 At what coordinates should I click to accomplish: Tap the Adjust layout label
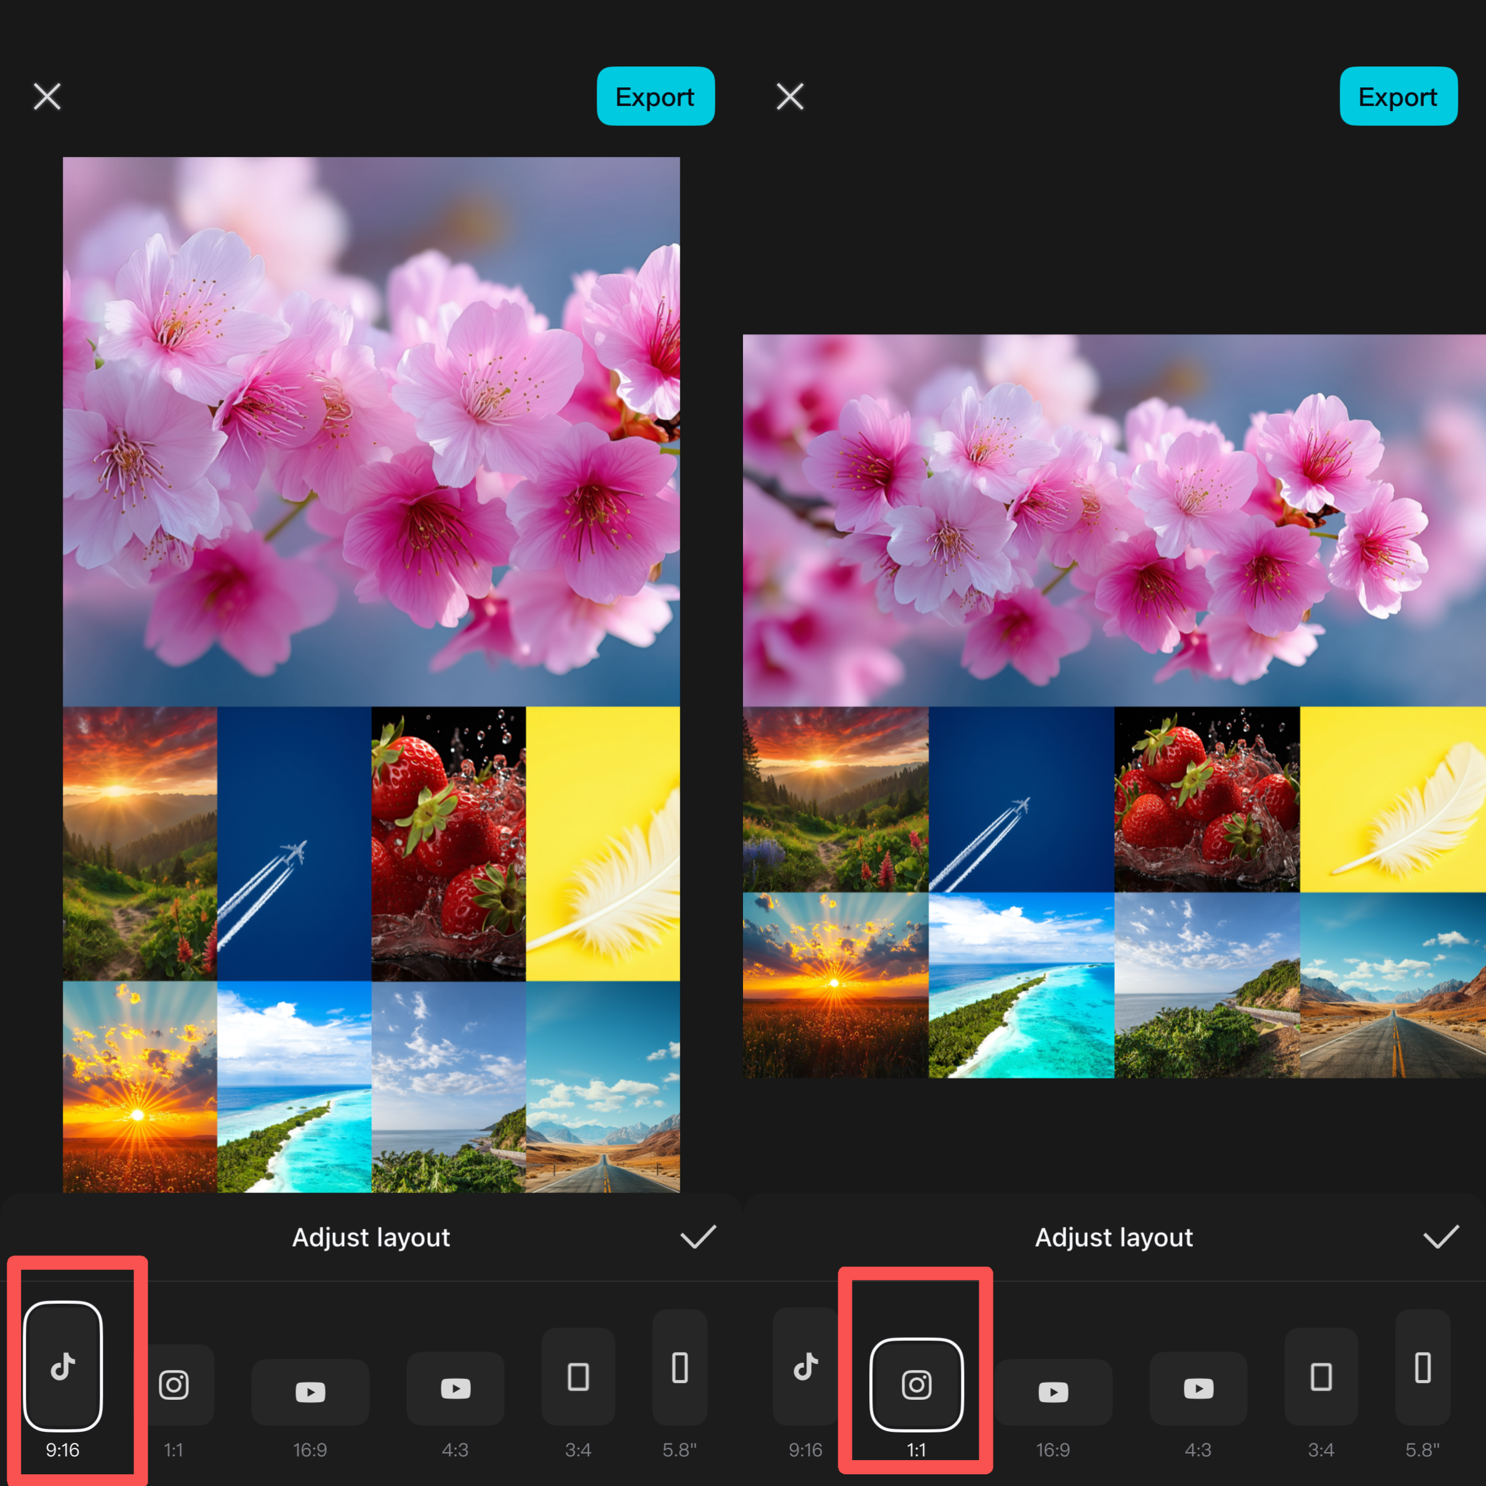[371, 1237]
